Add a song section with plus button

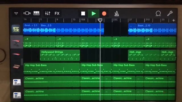click(x=173, y=20)
